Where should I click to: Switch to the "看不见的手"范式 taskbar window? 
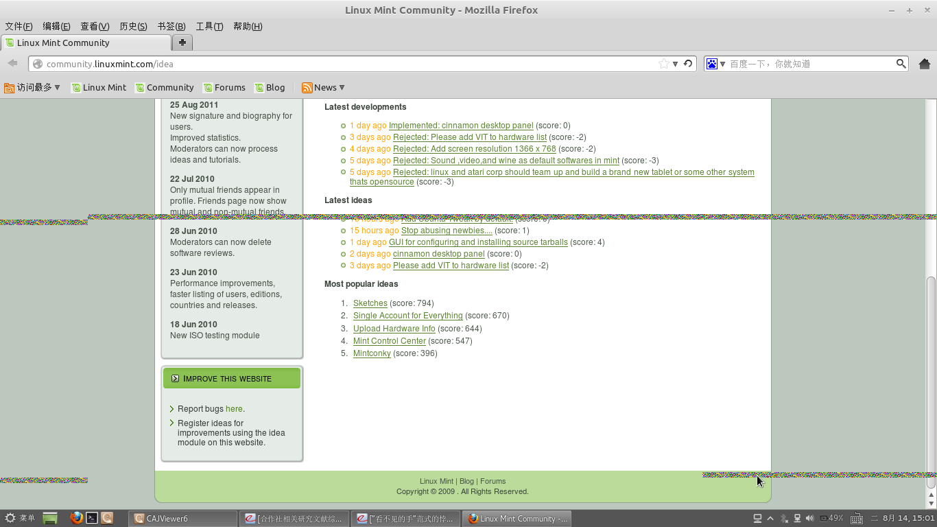pyautogui.click(x=405, y=519)
